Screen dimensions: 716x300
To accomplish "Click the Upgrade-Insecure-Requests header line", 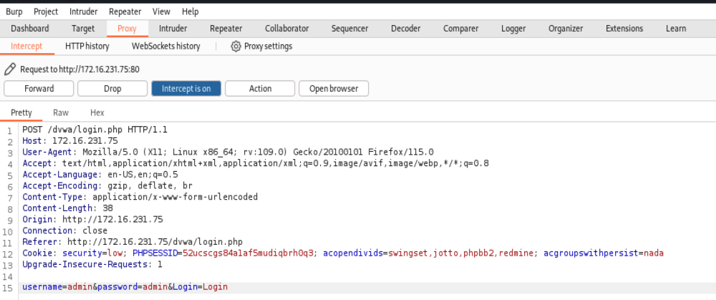I will pyautogui.click(x=92, y=264).
